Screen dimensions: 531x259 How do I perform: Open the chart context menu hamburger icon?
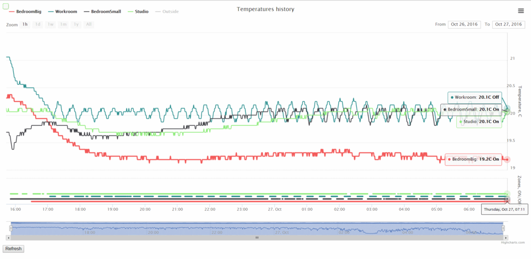coord(521,11)
